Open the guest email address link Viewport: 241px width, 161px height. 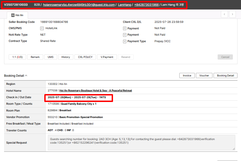[x=79, y=5]
